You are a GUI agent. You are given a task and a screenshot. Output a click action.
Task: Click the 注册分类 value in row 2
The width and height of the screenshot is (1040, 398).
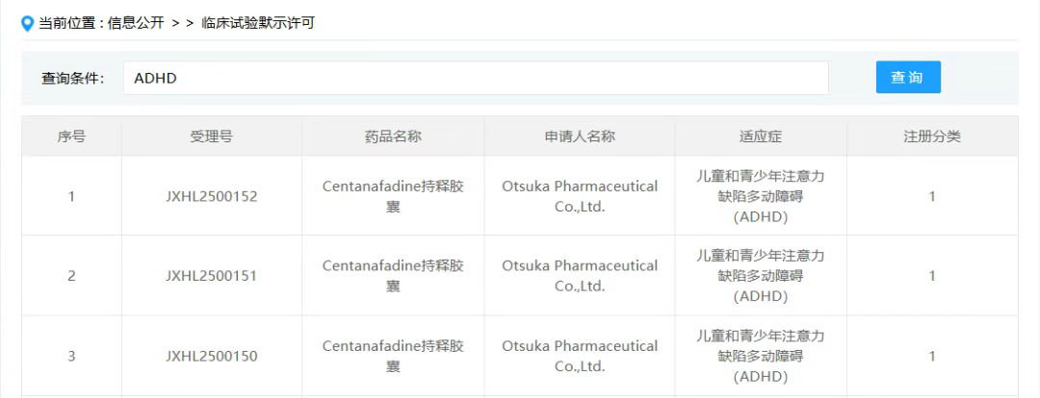coord(931,276)
